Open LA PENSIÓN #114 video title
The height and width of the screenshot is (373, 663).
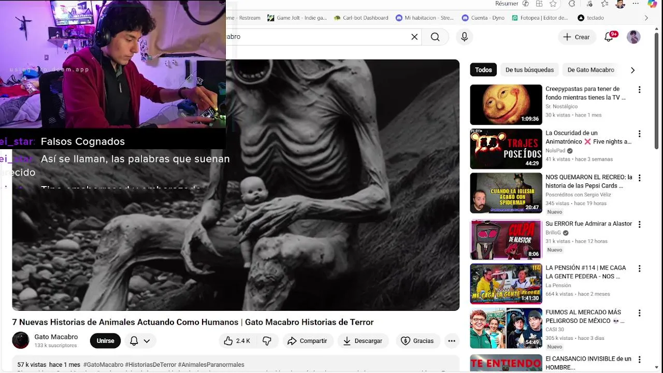[x=586, y=272]
